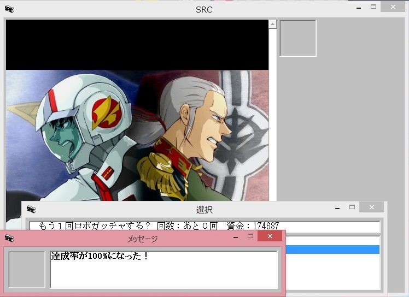This screenshot has width=409, height=297.
Task: Click the message text 達成率が100%になった！
Action: point(100,256)
